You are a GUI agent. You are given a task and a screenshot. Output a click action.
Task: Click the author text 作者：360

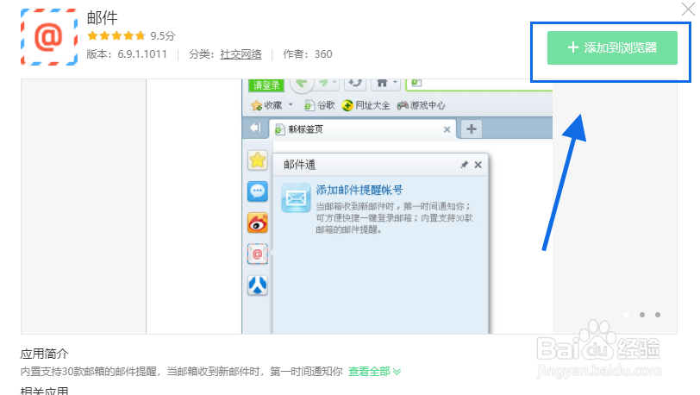[308, 54]
